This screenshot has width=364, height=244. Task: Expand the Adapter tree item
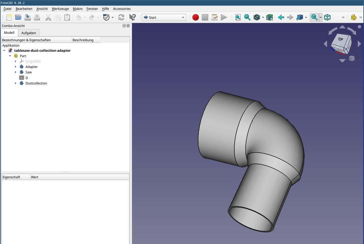pyautogui.click(x=16, y=67)
